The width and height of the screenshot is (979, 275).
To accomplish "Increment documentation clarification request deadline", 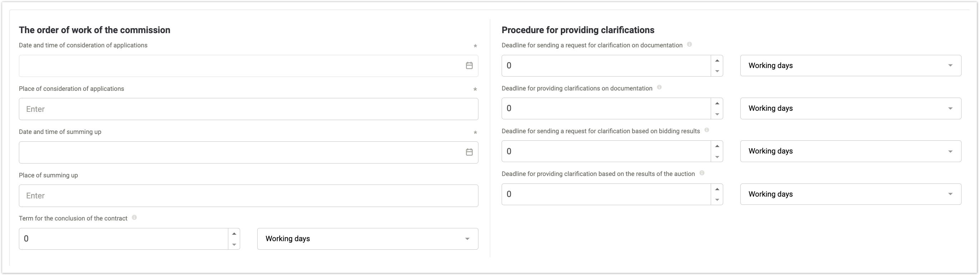I will pyautogui.click(x=717, y=61).
